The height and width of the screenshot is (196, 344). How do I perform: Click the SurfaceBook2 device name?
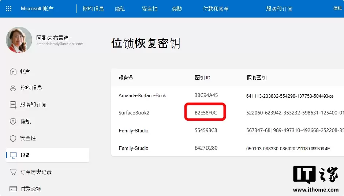click(134, 113)
